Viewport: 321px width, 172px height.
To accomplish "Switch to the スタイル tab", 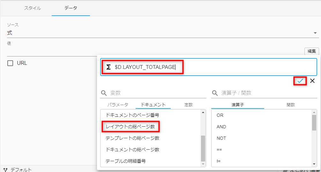I will [33, 8].
